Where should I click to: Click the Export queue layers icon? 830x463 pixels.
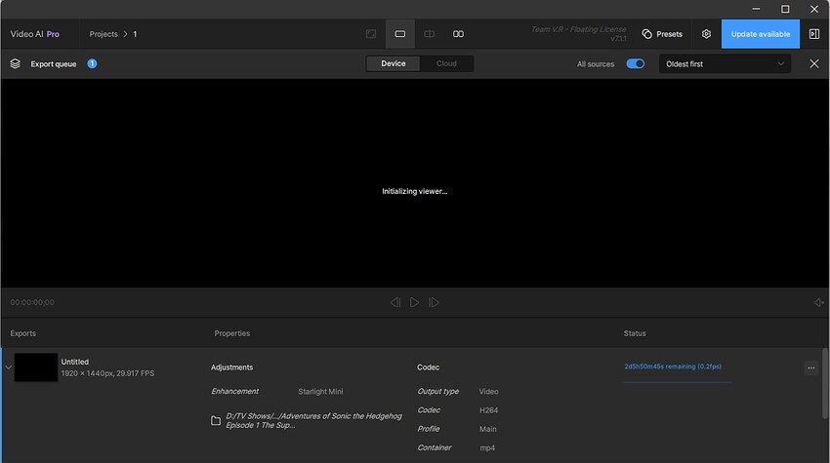16,63
